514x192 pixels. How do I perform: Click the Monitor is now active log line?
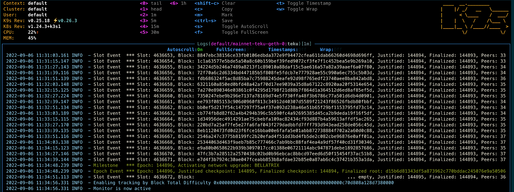point(79,188)
